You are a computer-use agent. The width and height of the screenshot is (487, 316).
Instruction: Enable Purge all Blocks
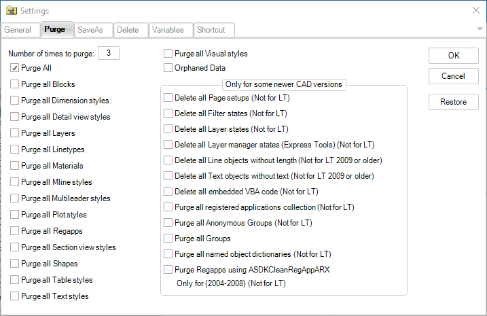pyautogui.click(x=15, y=84)
